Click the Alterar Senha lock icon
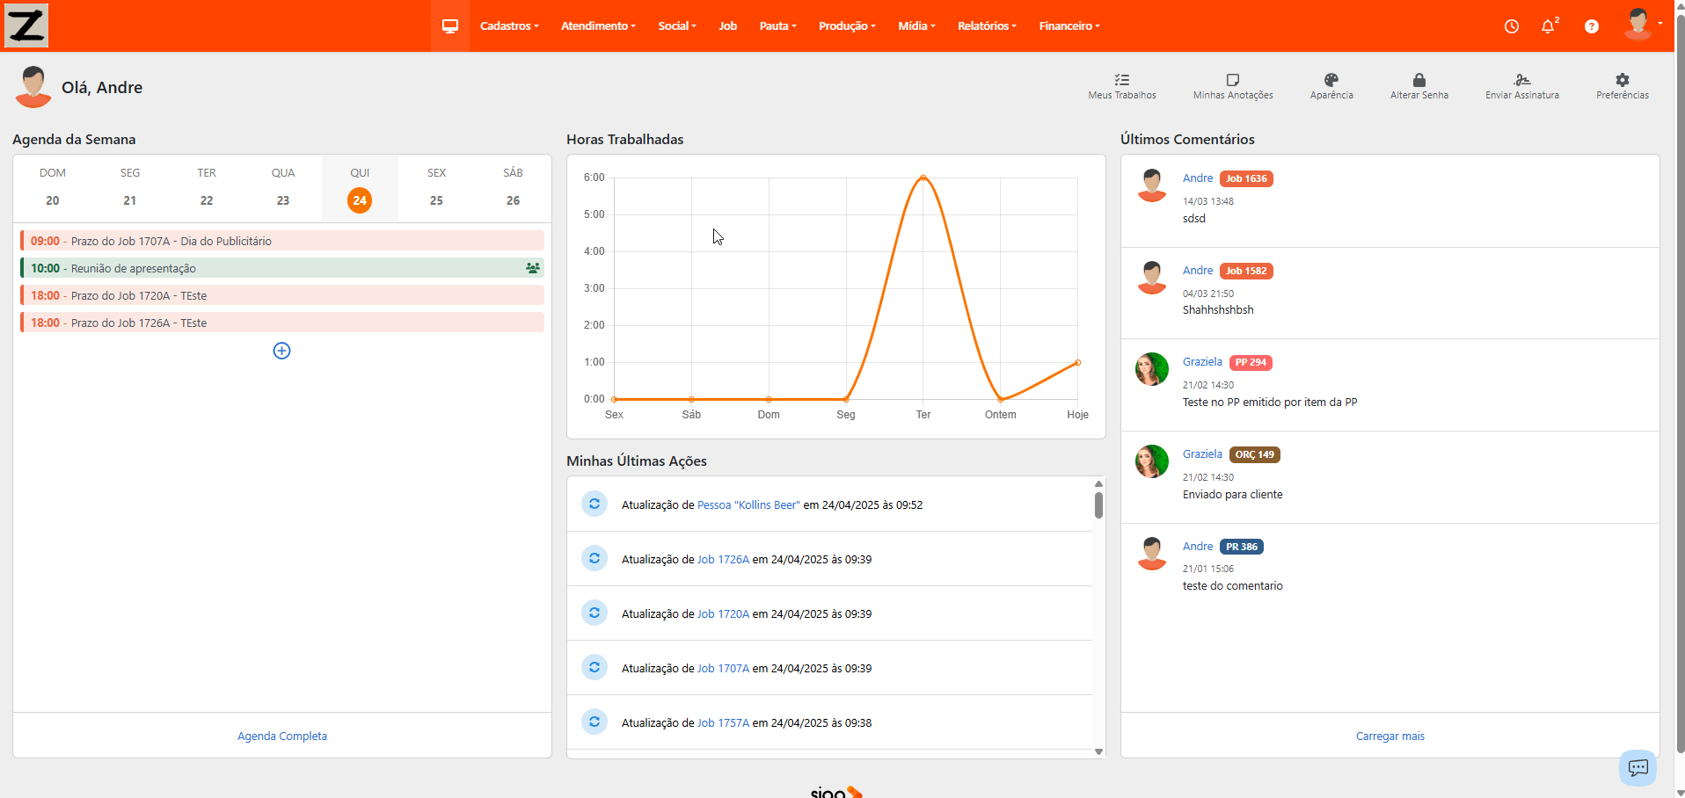Image resolution: width=1685 pixels, height=798 pixels. pos(1419,80)
